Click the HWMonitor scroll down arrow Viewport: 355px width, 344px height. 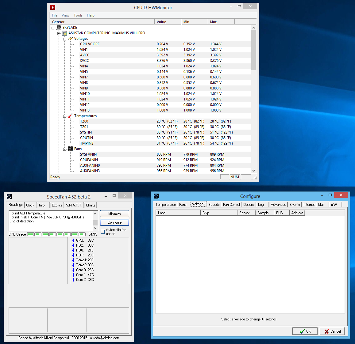pyautogui.click(x=253, y=171)
